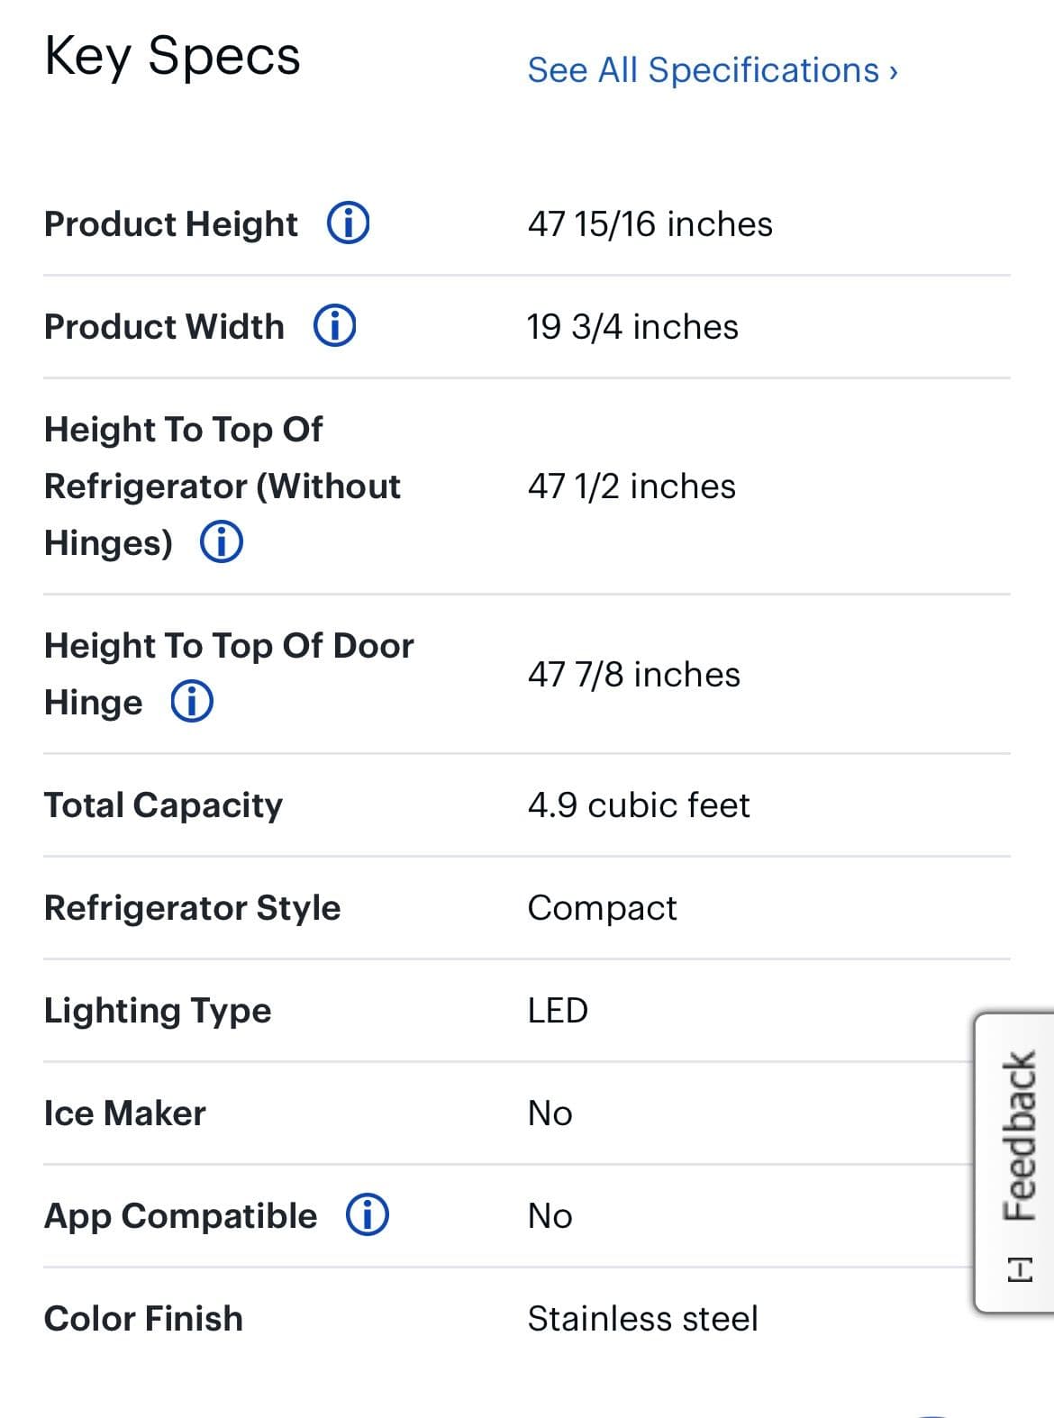Image resolution: width=1054 pixels, height=1418 pixels.
Task: Open App Compatible info icon
Action: point(368,1214)
